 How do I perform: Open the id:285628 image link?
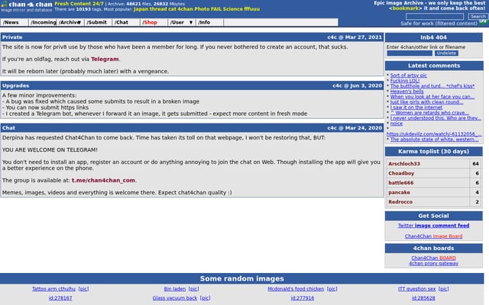[423, 298]
